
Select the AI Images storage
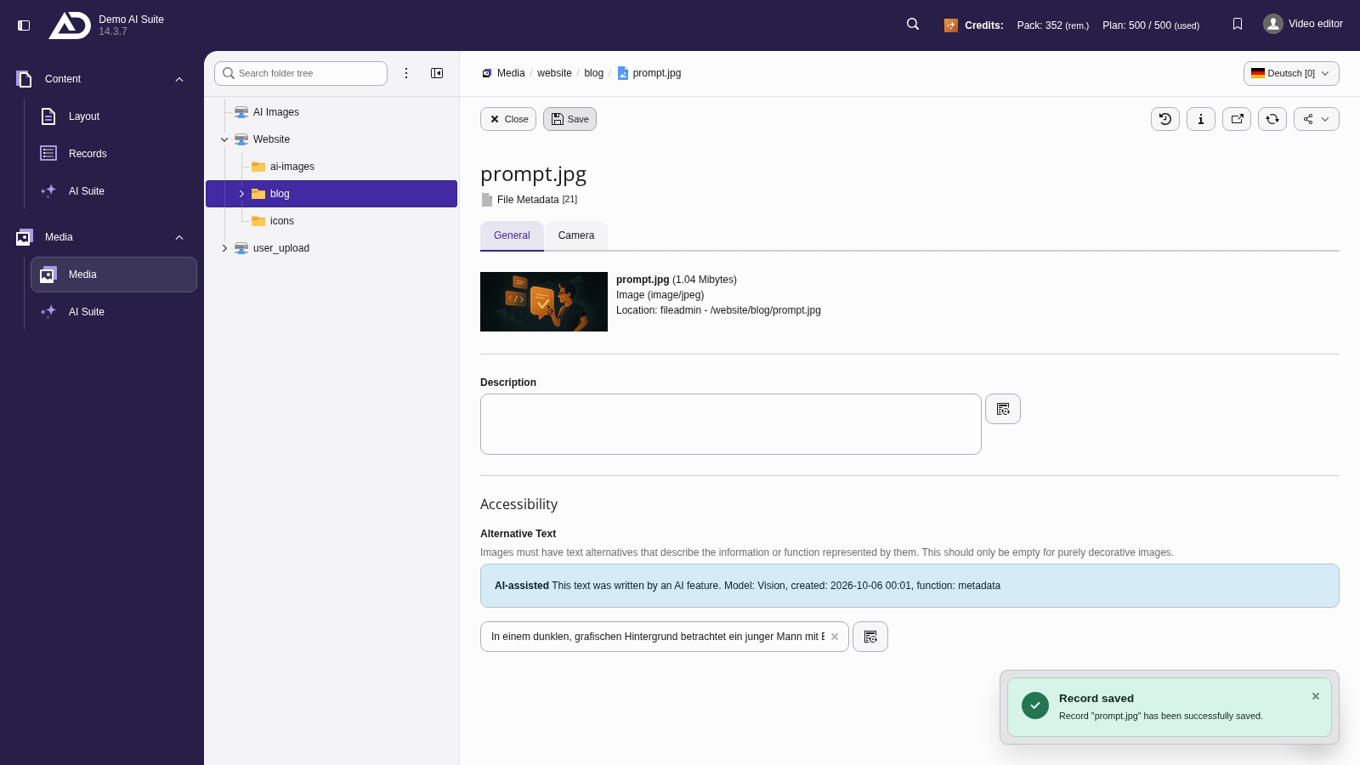tap(275, 112)
